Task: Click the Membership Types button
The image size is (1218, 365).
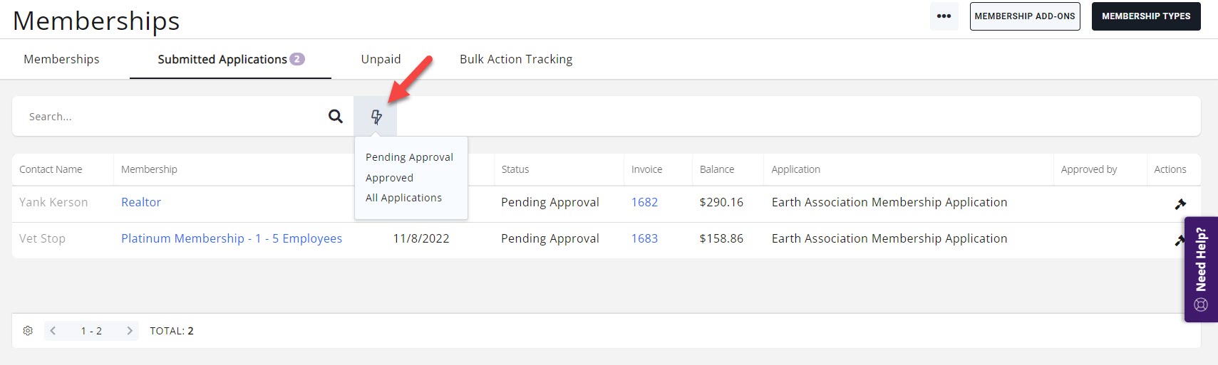Action: click(1145, 16)
